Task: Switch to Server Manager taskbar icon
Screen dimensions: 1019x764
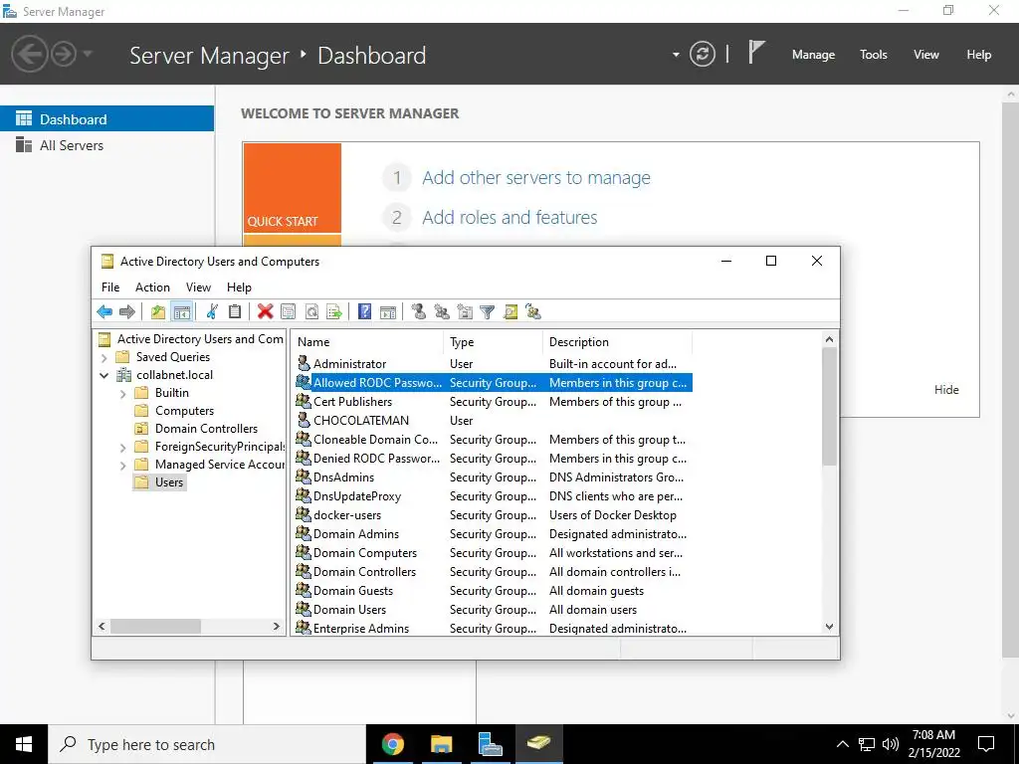Action: (490, 744)
